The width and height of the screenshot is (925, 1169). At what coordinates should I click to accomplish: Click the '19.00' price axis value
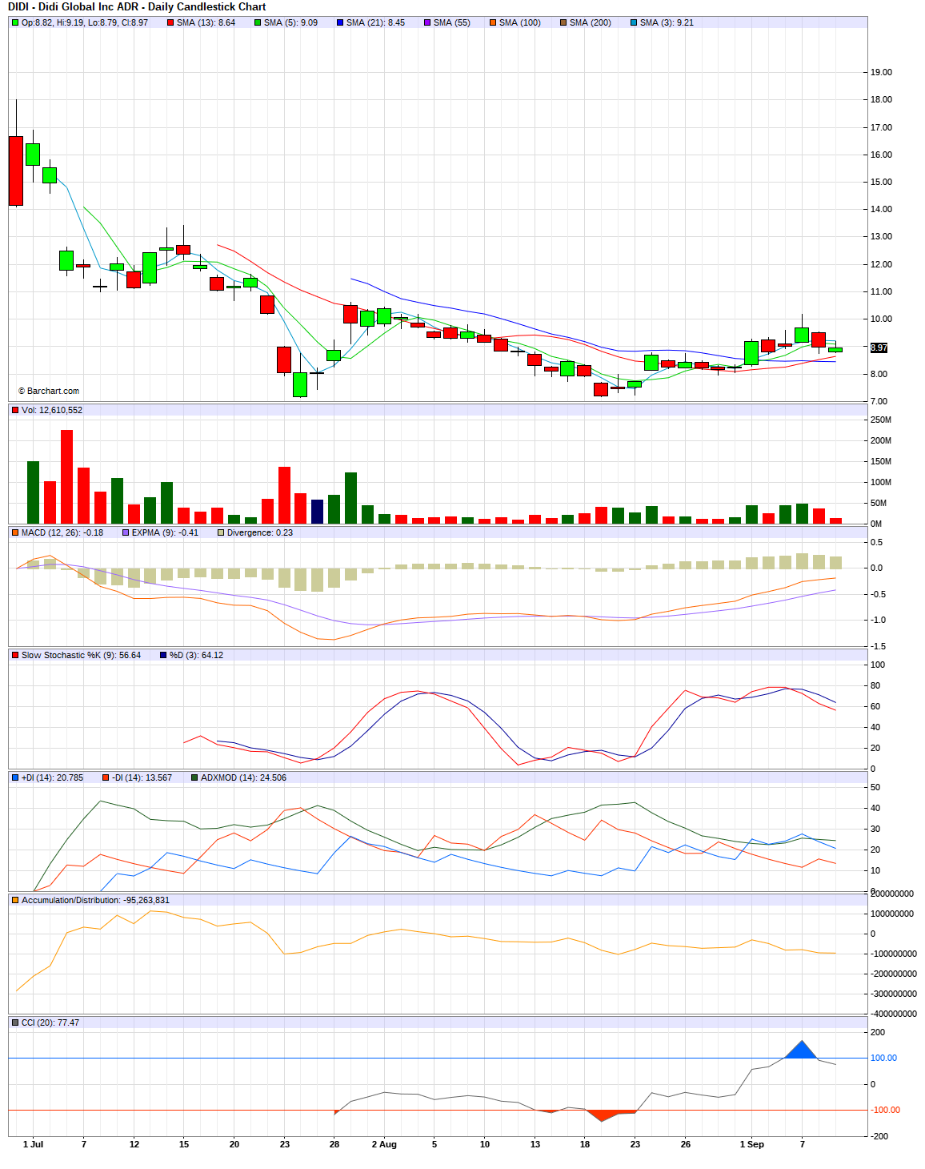[882, 72]
